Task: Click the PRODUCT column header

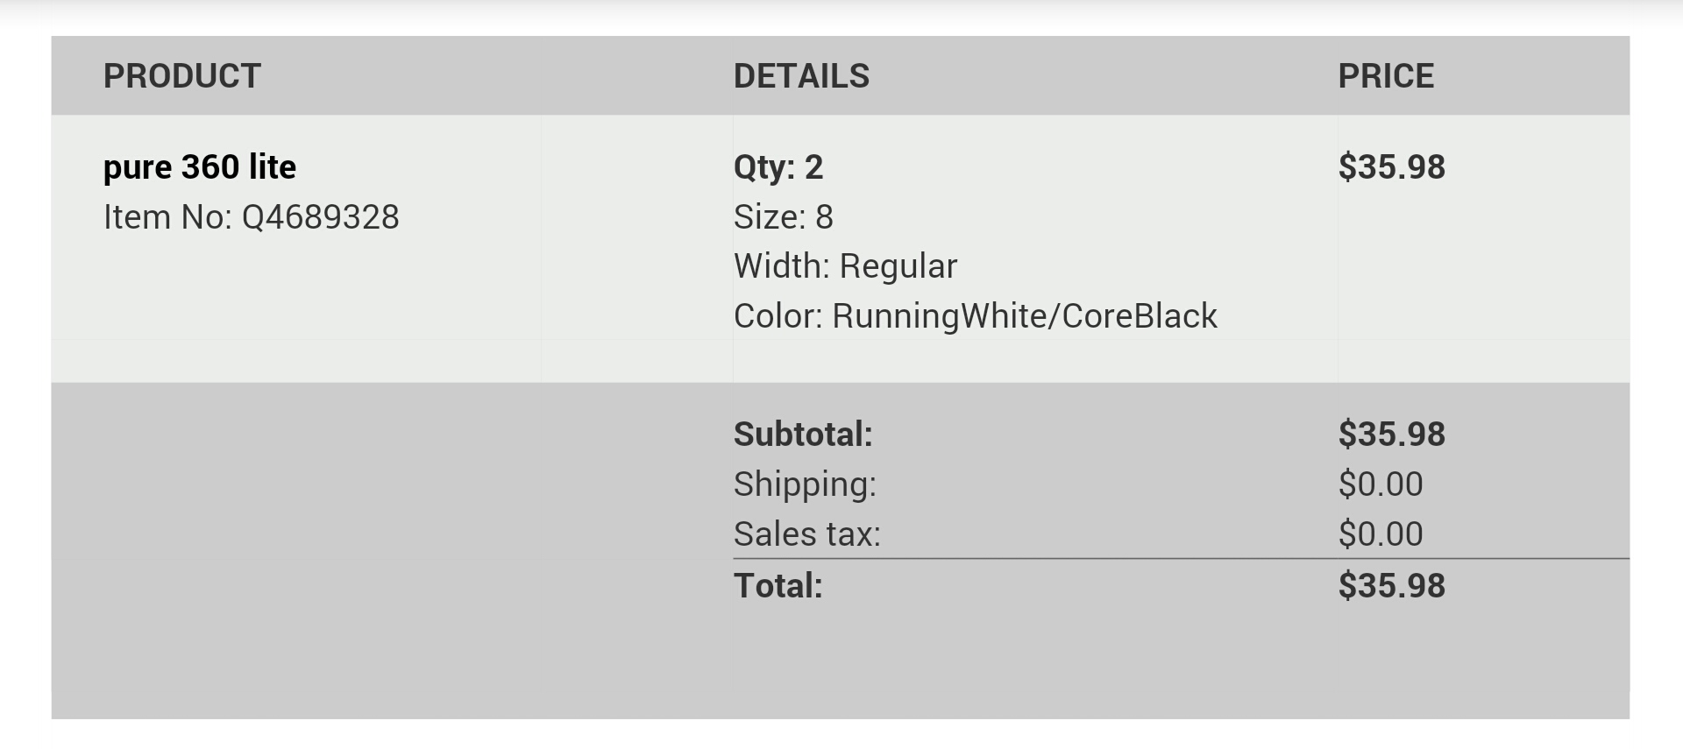Action: (182, 76)
